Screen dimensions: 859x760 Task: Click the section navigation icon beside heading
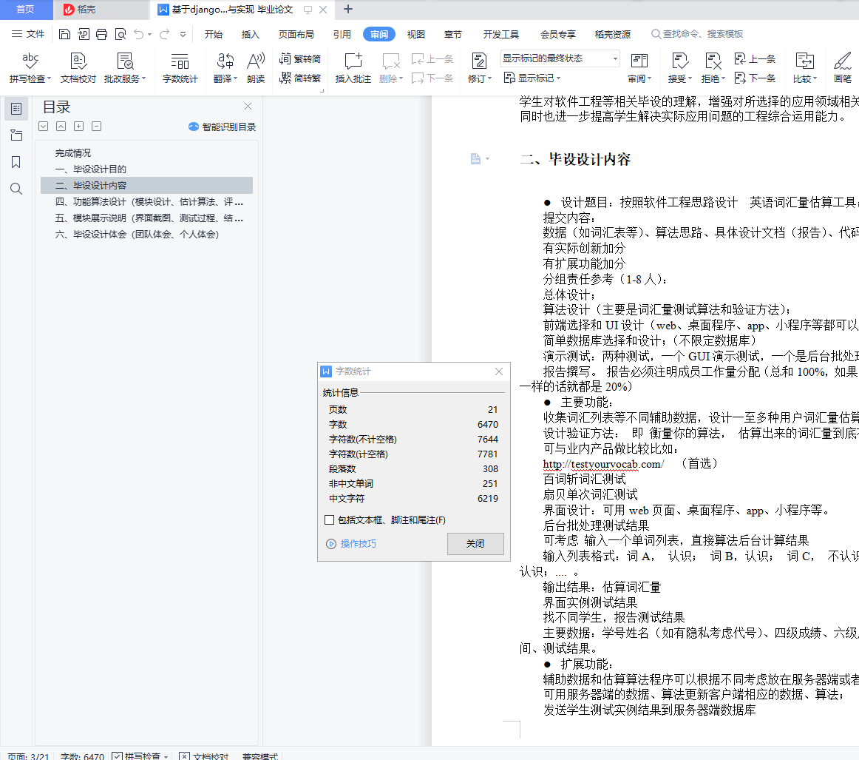[475, 159]
